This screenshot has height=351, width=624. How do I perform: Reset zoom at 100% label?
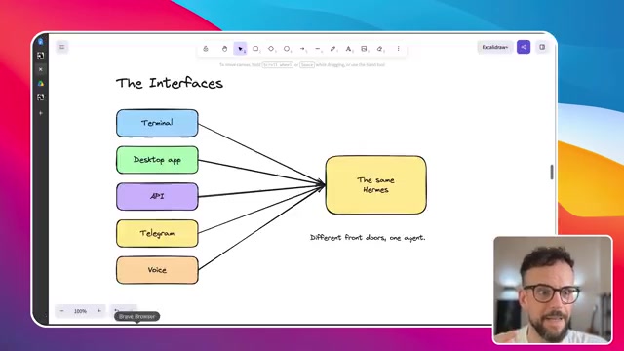(x=80, y=311)
